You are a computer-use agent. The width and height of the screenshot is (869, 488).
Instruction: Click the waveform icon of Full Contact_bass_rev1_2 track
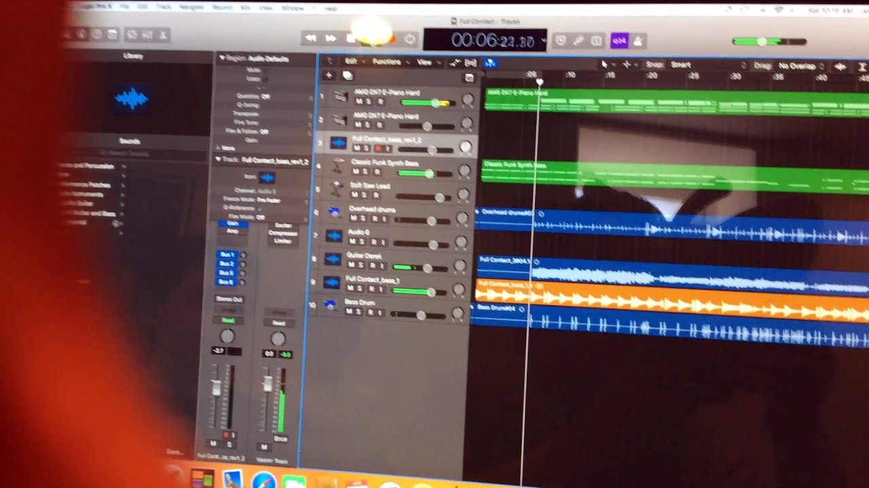point(338,143)
